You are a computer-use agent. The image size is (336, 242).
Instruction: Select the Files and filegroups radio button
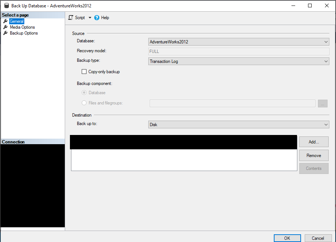(x=84, y=103)
